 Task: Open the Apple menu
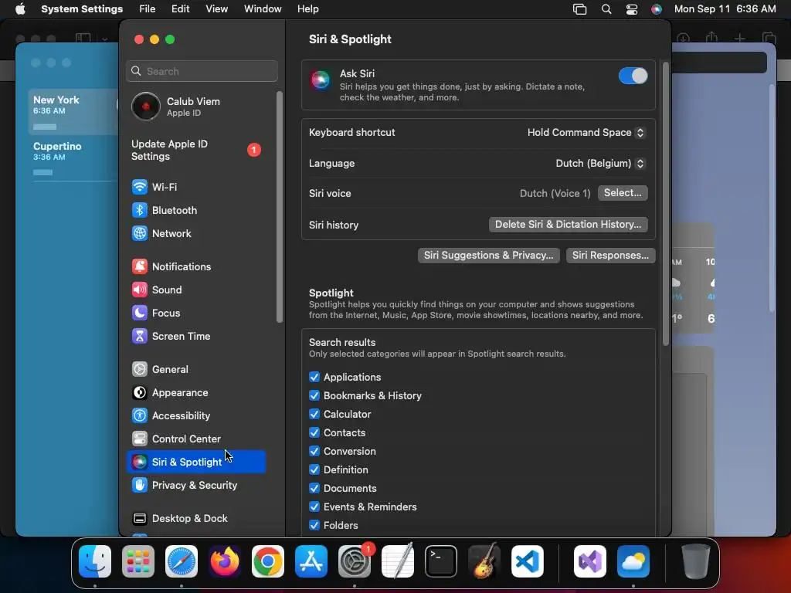coord(20,9)
